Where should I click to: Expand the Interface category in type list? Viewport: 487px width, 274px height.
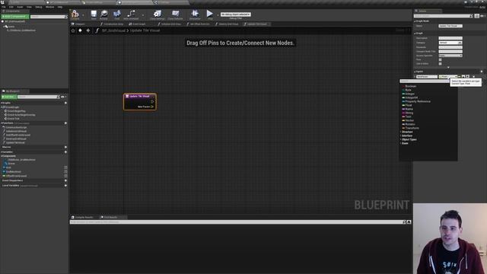[406, 135]
